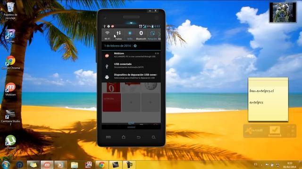
Task: Click the picture thumbnail gadget at top right
Action: click(x=283, y=13)
